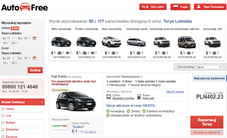Tick the Europcar supplier checkbox
The width and height of the screenshot is (227, 138).
(x=3, y=137)
